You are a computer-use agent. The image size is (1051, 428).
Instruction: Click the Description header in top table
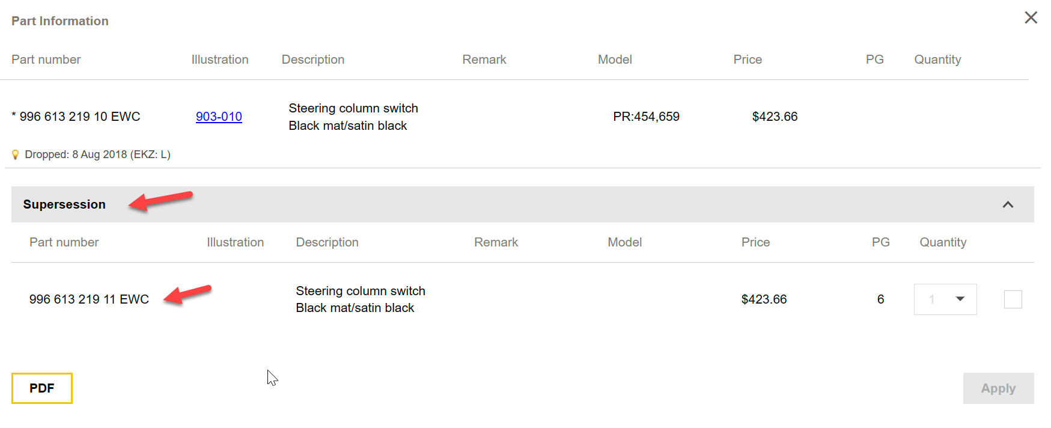pos(312,60)
